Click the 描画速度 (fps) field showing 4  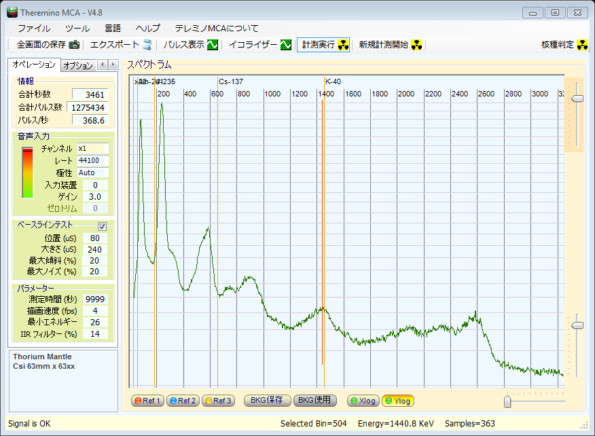coord(95,311)
